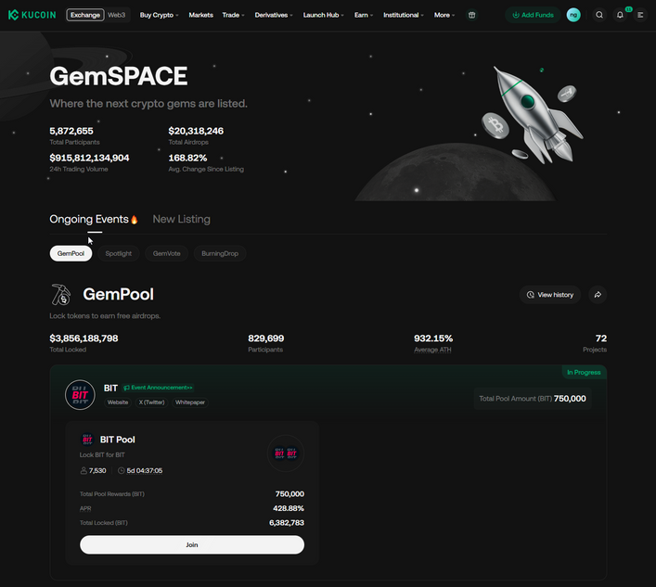Open the BIT Website link
656x587 pixels.
118,402
